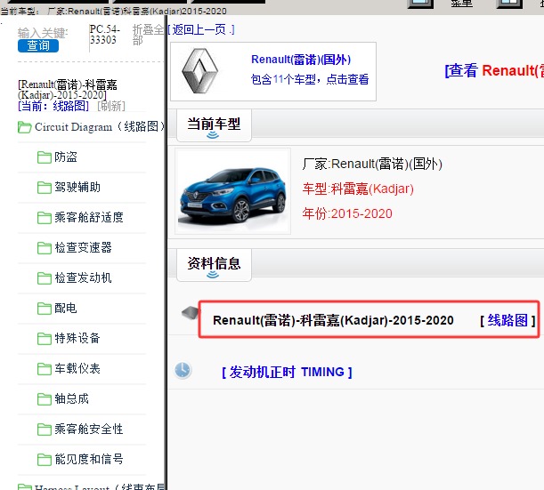Click the folder icon next to 检查变速器

(44, 248)
